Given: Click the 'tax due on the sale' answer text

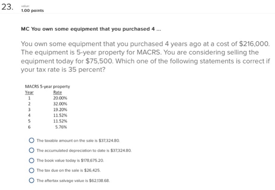Looking at the screenshot, I should pyautogui.click(x=69, y=170).
